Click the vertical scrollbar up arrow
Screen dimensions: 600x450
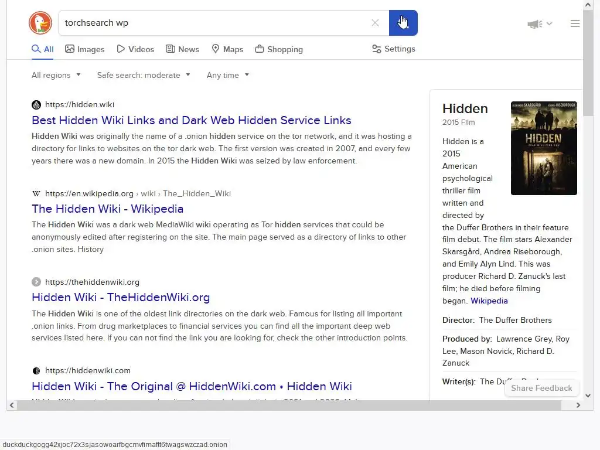coord(588,5)
